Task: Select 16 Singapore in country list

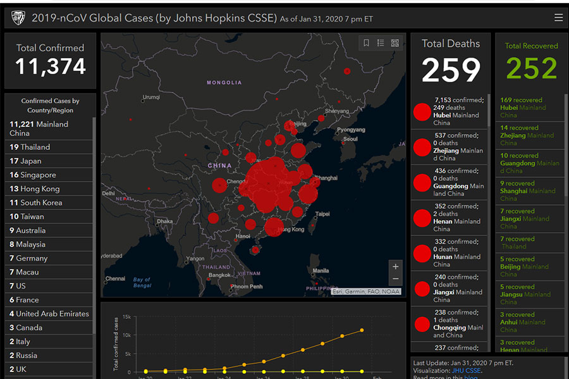Action: (x=49, y=175)
